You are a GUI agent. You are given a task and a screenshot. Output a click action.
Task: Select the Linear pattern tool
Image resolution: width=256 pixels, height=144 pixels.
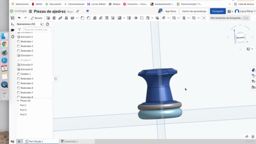tap(120, 18)
